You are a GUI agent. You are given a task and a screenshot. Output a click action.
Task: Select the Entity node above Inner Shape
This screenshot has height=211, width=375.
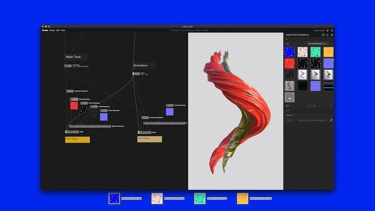[145, 132]
